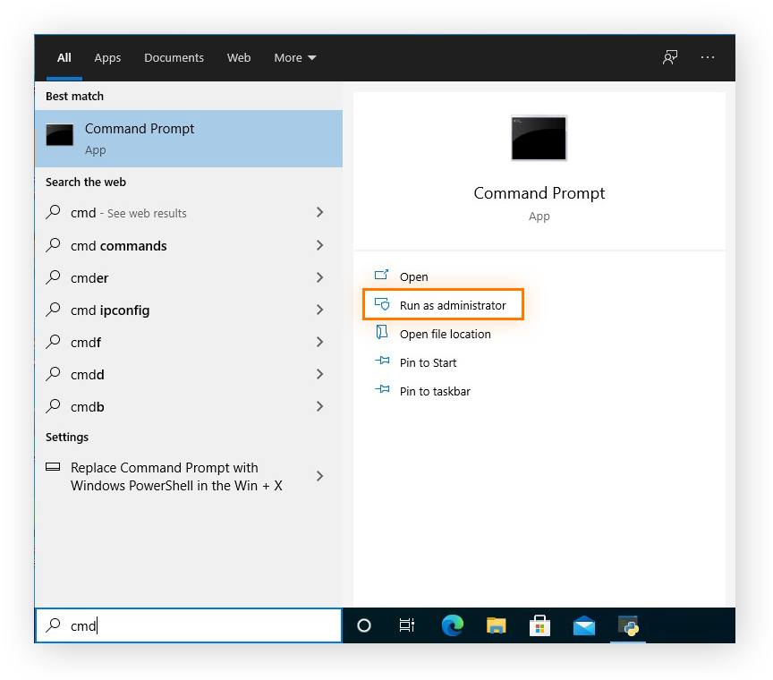Click the Give feedback icon
The height and width of the screenshot is (680, 773).
(670, 57)
